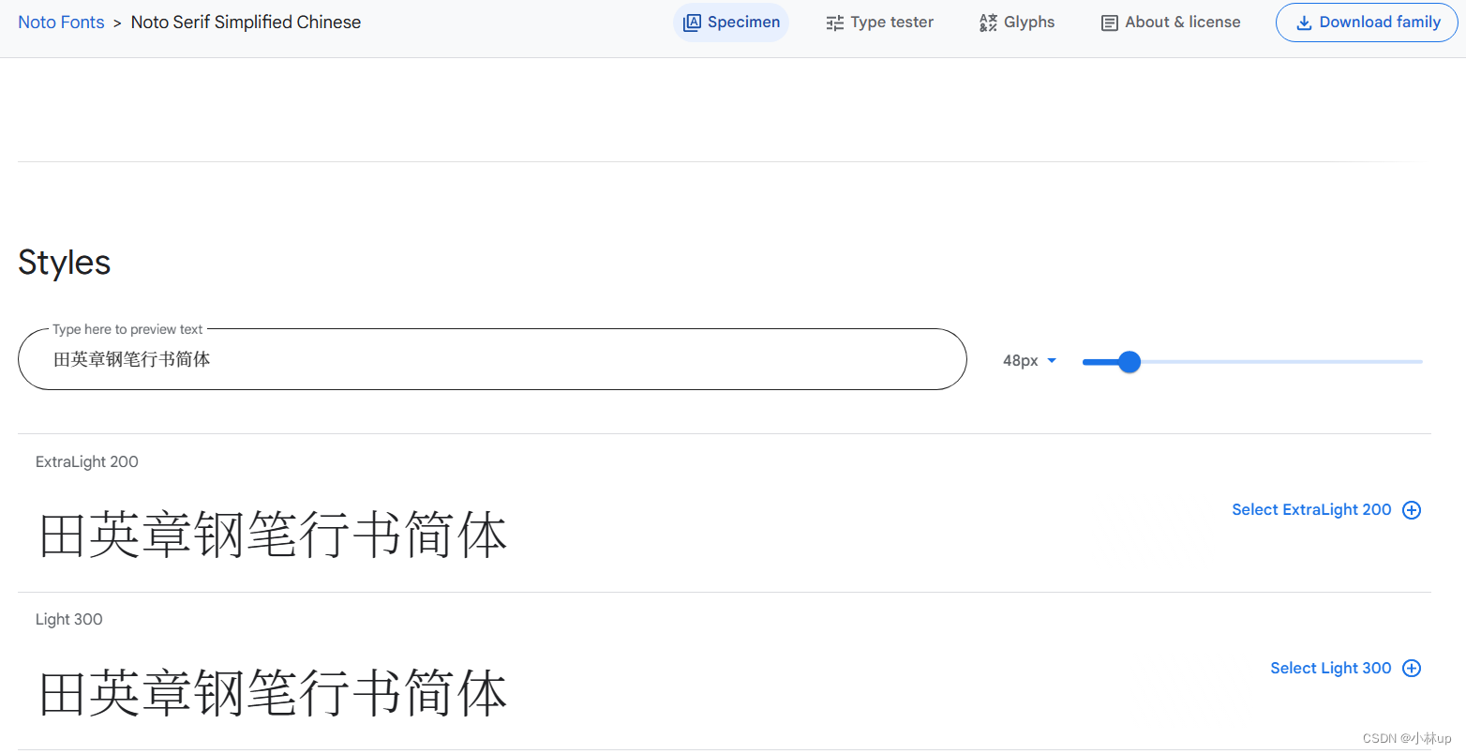
Task: Click the Styles section heading
Action: click(x=65, y=264)
